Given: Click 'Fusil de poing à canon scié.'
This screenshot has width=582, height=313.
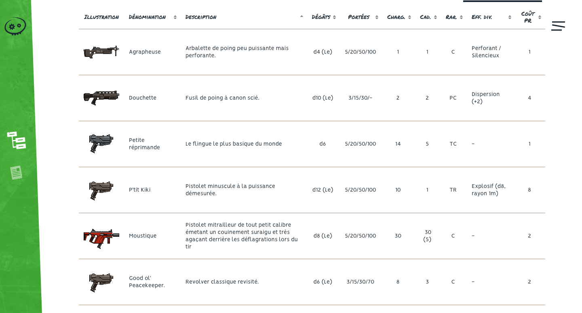Looking at the screenshot, I should click(x=222, y=98).
